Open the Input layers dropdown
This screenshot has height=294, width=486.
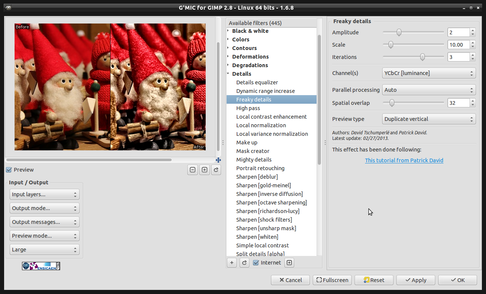point(44,194)
